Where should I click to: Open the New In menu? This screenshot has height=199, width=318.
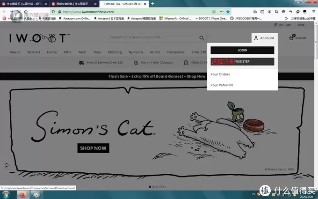coord(15,52)
